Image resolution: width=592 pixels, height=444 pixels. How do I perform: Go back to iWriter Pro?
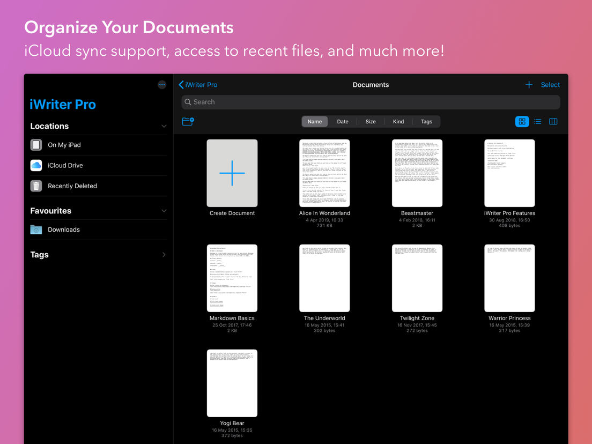198,85
